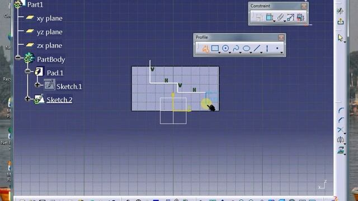Activate the Select arrow tool
This screenshot has height=201, width=358.
coord(341,37)
